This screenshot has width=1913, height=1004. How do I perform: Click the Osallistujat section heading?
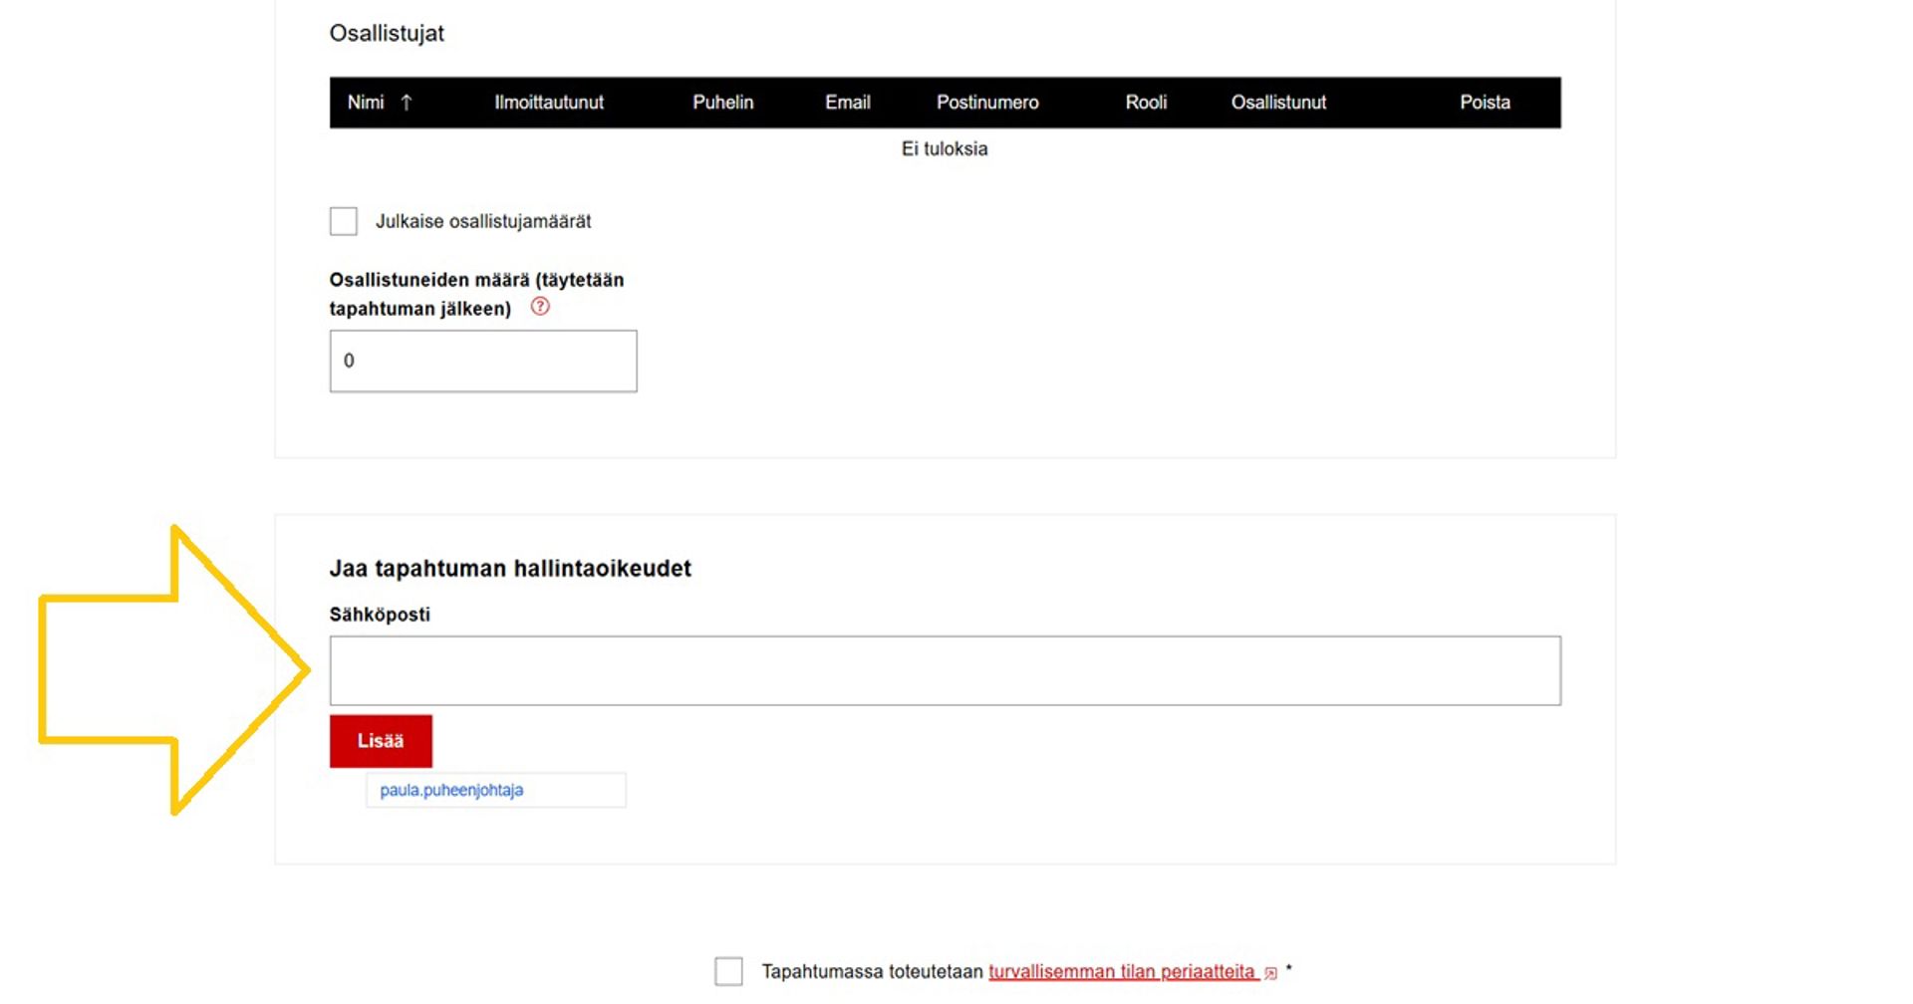387,34
